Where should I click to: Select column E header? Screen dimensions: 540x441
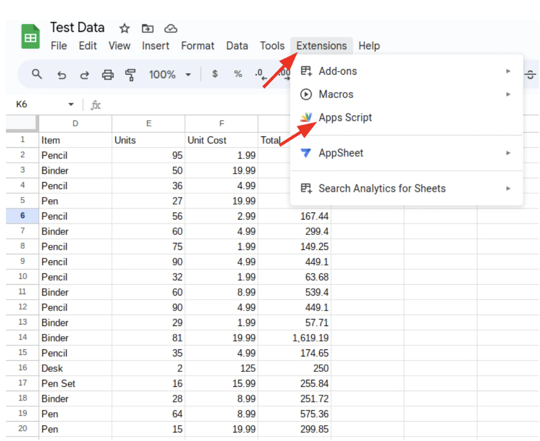(149, 123)
